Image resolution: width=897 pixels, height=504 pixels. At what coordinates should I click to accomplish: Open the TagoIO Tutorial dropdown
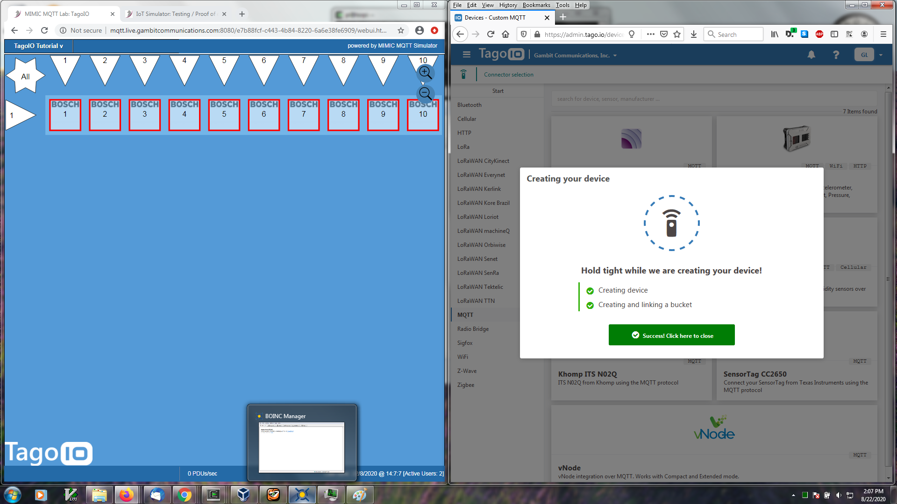click(x=38, y=46)
